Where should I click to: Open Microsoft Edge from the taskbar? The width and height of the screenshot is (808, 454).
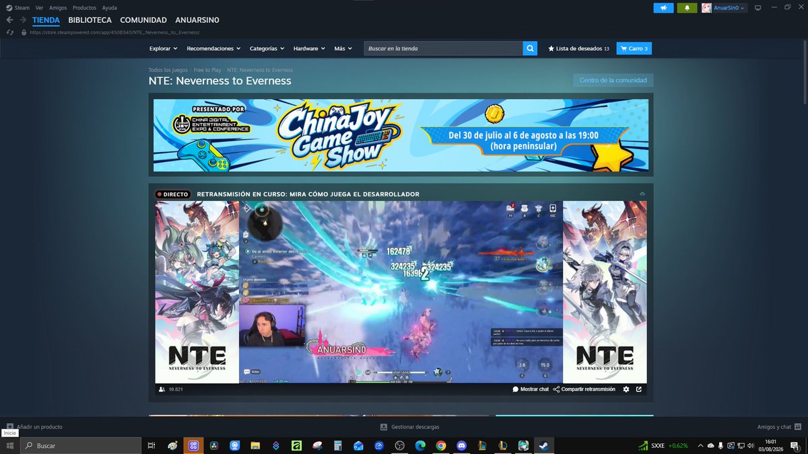(x=420, y=445)
